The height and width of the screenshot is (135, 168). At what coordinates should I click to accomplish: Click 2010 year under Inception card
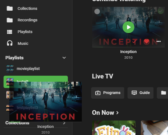[x=128, y=58]
